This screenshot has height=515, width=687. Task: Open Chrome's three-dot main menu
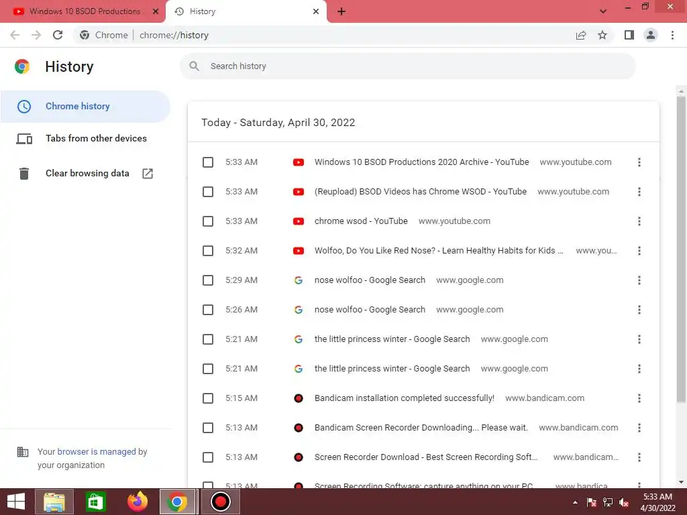(x=672, y=35)
